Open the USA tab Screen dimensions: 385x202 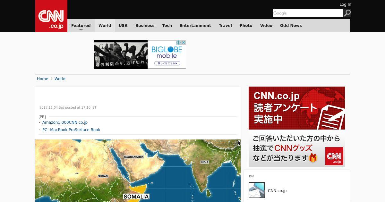pyautogui.click(x=123, y=26)
